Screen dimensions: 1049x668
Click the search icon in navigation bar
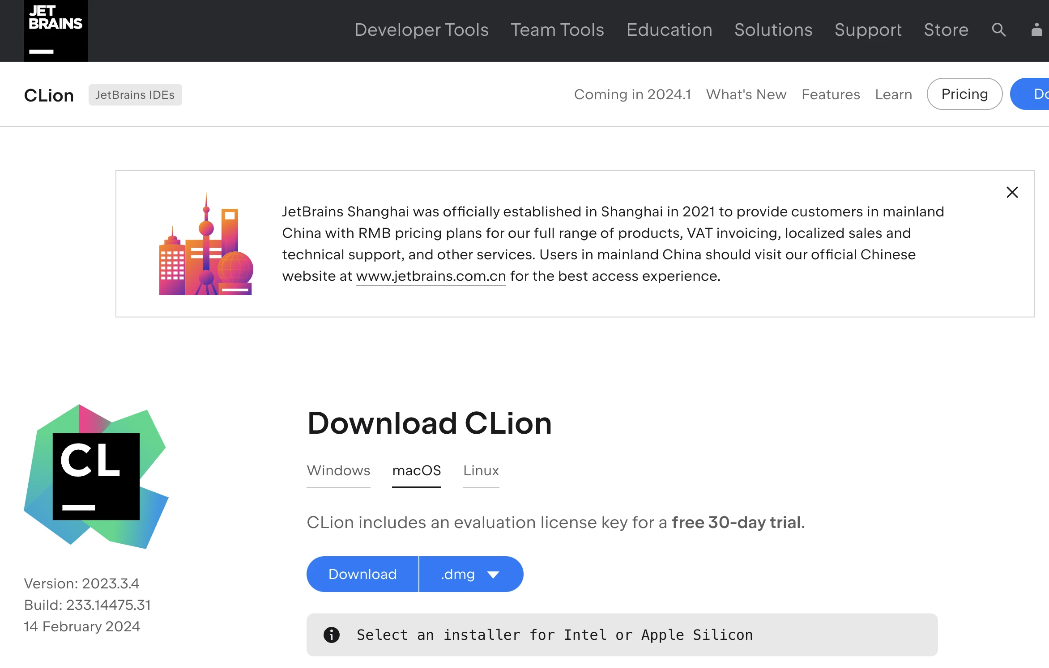pyautogui.click(x=998, y=30)
